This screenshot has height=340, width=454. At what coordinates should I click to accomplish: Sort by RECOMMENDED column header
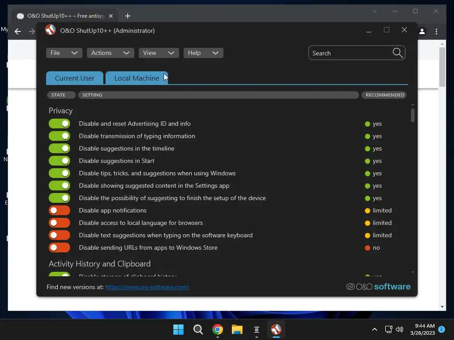[x=384, y=95]
